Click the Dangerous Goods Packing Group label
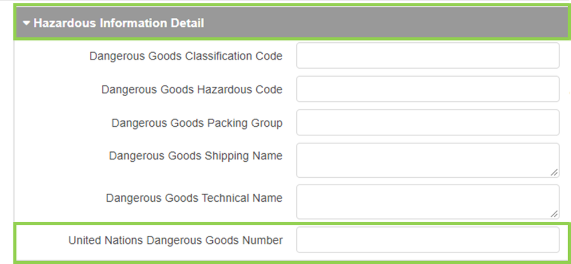 click(x=197, y=123)
